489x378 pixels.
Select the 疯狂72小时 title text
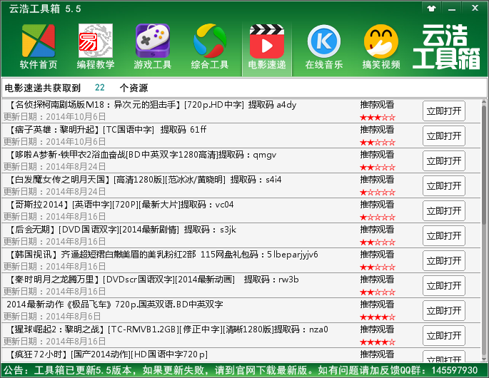107,354
